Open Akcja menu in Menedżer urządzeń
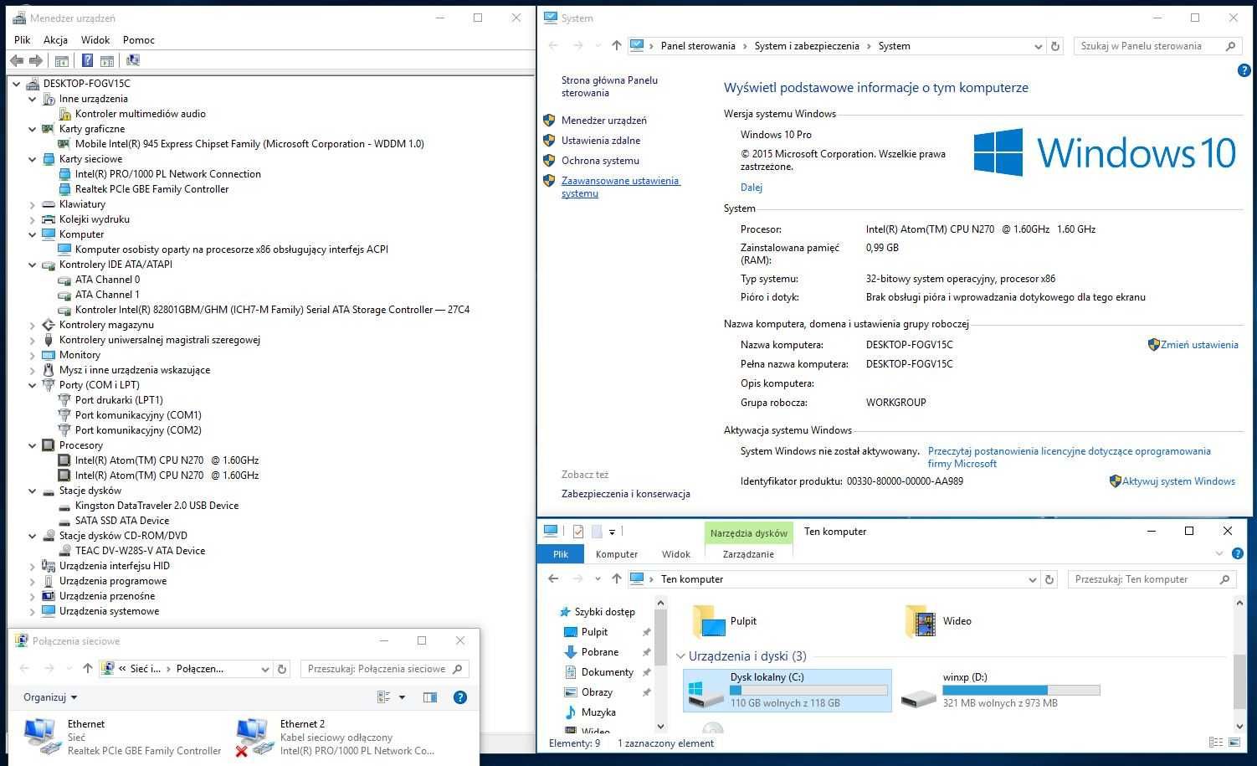Viewport: 1257px width, 766px height. (x=55, y=39)
